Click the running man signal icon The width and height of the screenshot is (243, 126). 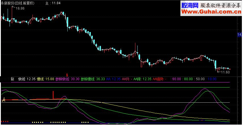click(x=3, y=100)
